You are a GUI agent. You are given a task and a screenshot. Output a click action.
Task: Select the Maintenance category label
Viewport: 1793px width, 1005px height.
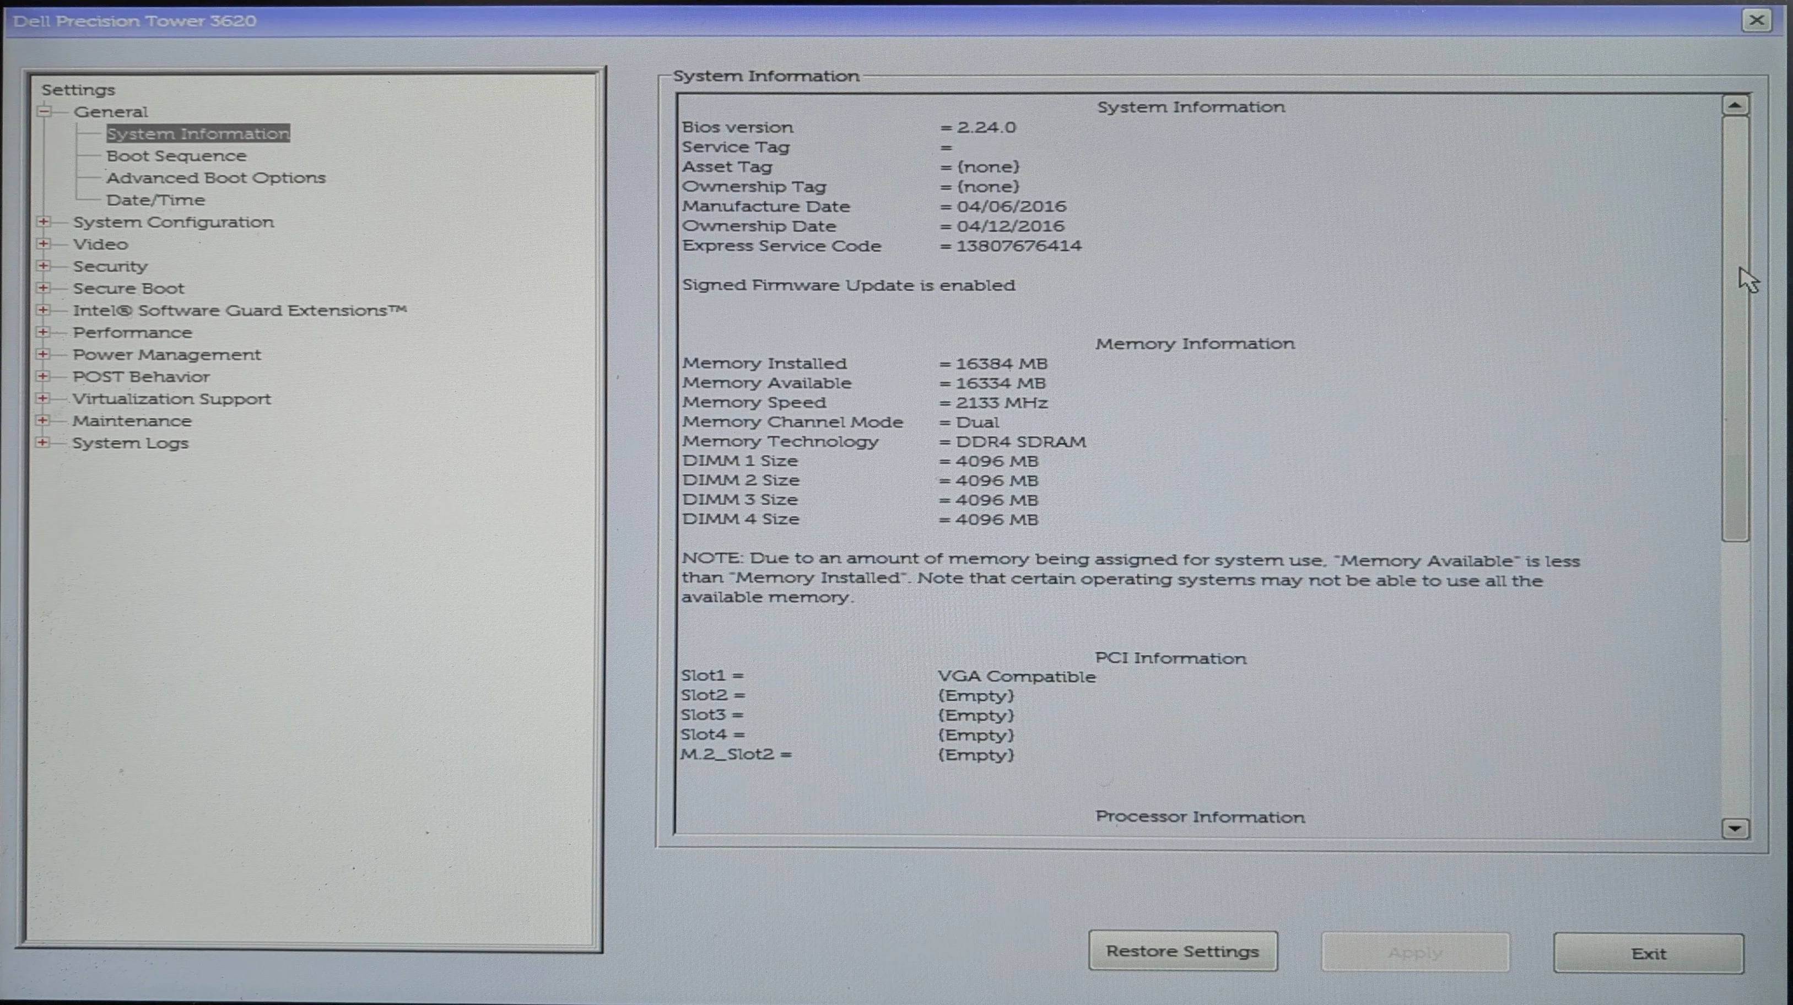pyautogui.click(x=132, y=421)
